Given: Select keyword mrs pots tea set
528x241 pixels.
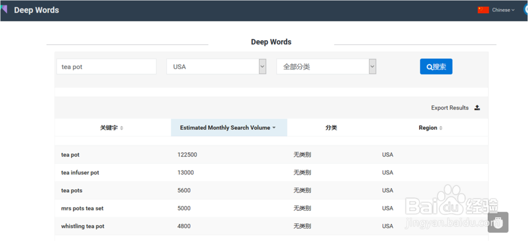Looking at the screenshot, I should (82, 208).
